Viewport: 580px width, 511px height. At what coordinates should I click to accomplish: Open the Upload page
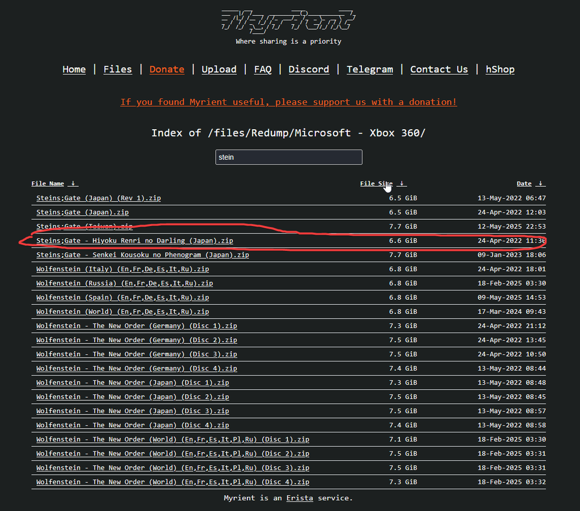219,69
